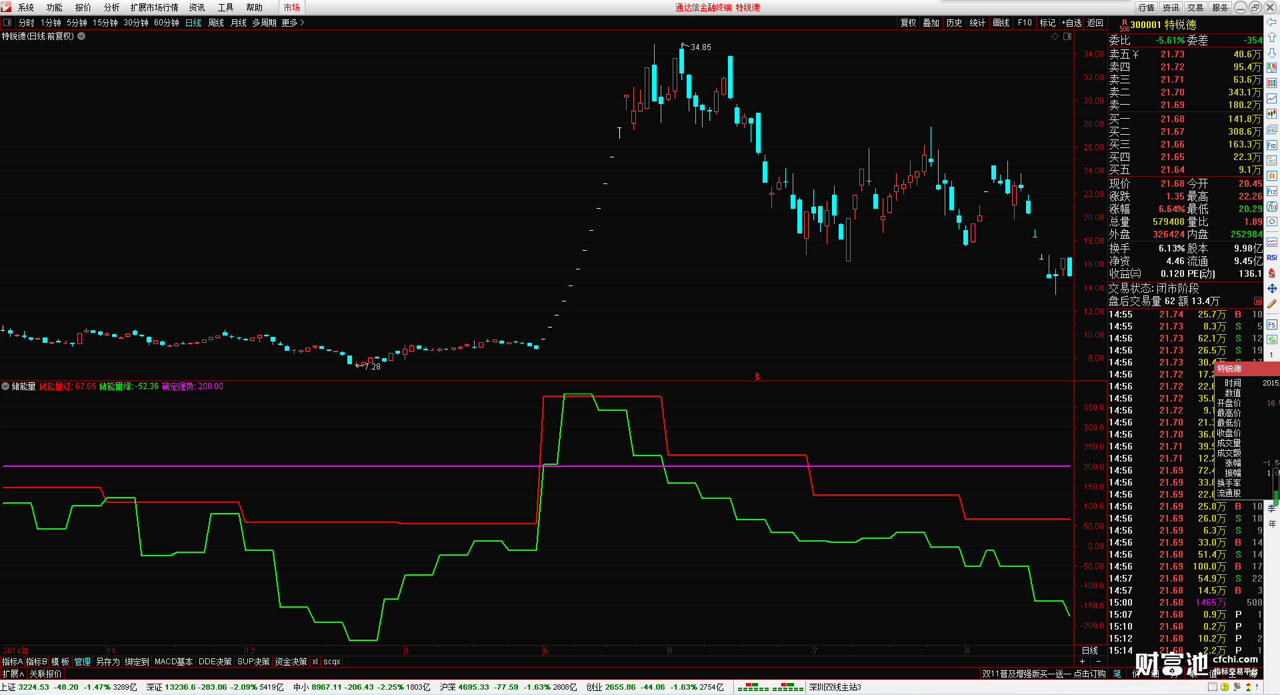Screen dimensions: 1280x695
Task: Click the 服务 button at top right
Action: click(1220, 7)
